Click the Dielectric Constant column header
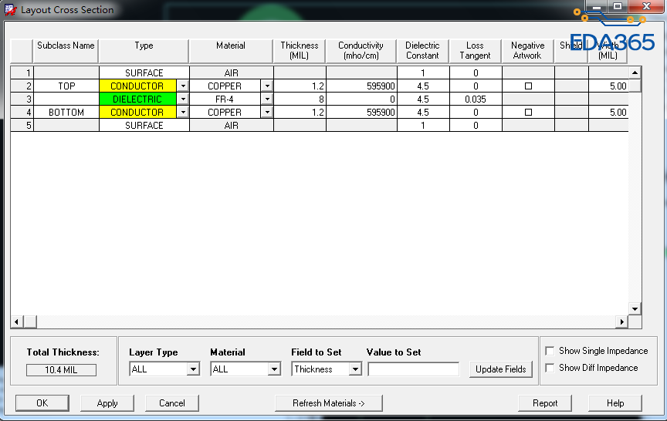Image resolution: width=667 pixels, height=421 pixels. pos(422,51)
